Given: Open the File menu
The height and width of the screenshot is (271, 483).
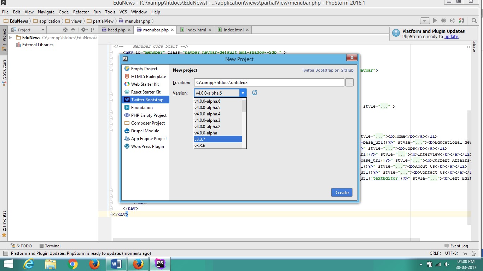Looking at the screenshot, I should 5,12.
